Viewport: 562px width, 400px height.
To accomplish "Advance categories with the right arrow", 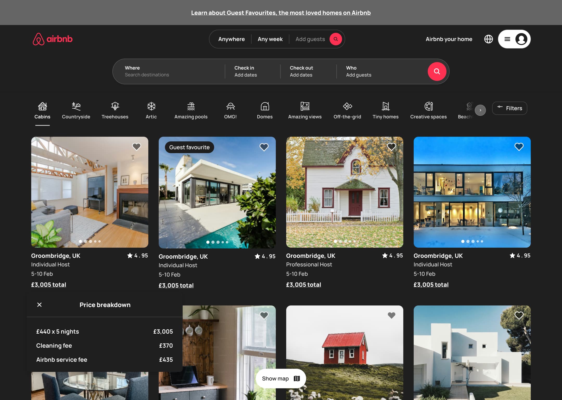I will point(480,110).
